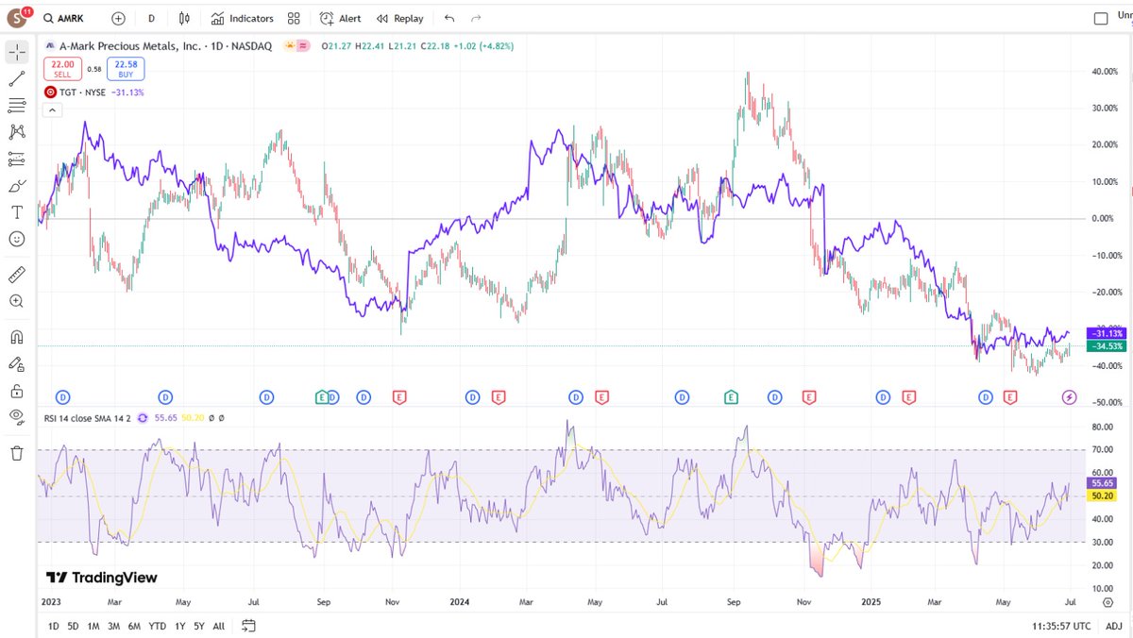Undo the last chart action
This screenshot has width=1133, height=638.
click(449, 18)
